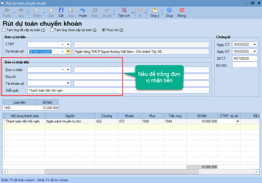Select Tạm ứng chưa cấp dự toán option

pyautogui.click(x=52, y=30)
